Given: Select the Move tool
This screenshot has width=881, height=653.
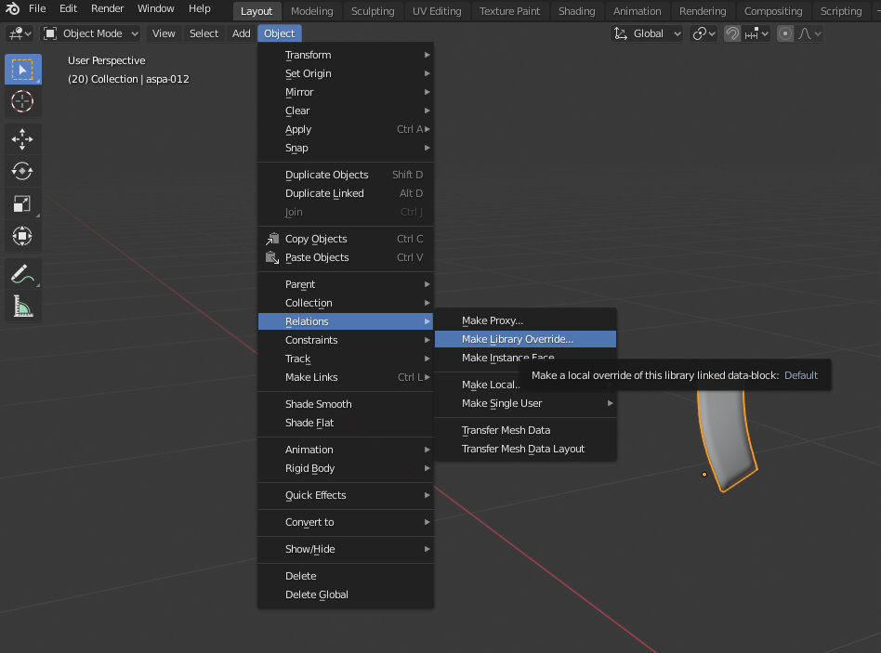Looking at the screenshot, I should [22, 139].
